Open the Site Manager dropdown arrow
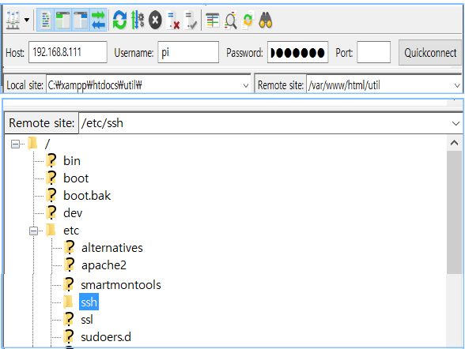The height and width of the screenshot is (349, 465). coord(27,20)
